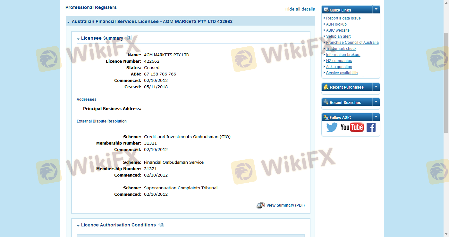Screen dimensions: 449x237
Task: Click Hide all details link
Action: point(300,9)
